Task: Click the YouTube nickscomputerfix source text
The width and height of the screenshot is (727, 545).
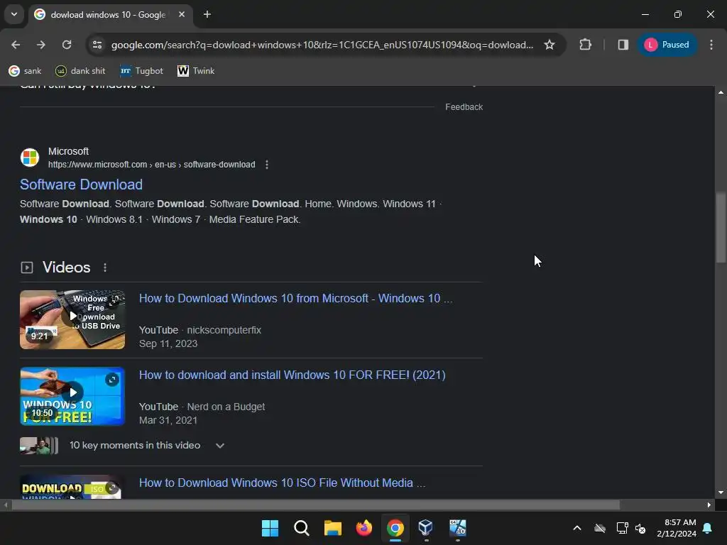Action: 200,330
